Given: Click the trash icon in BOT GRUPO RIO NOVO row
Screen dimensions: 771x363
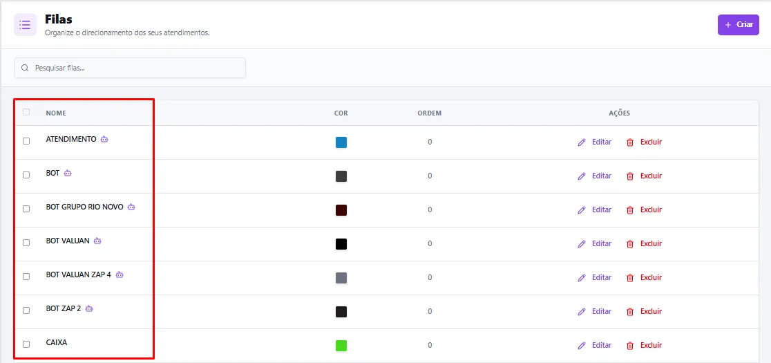Looking at the screenshot, I should pyautogui.click(x=630, y=210).
